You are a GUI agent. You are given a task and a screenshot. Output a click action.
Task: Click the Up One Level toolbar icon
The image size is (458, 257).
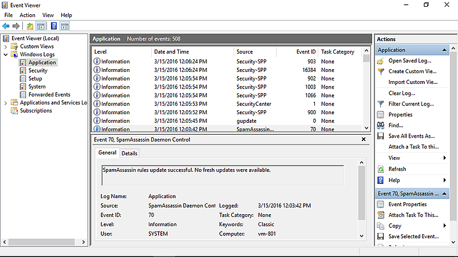(30, 26)
